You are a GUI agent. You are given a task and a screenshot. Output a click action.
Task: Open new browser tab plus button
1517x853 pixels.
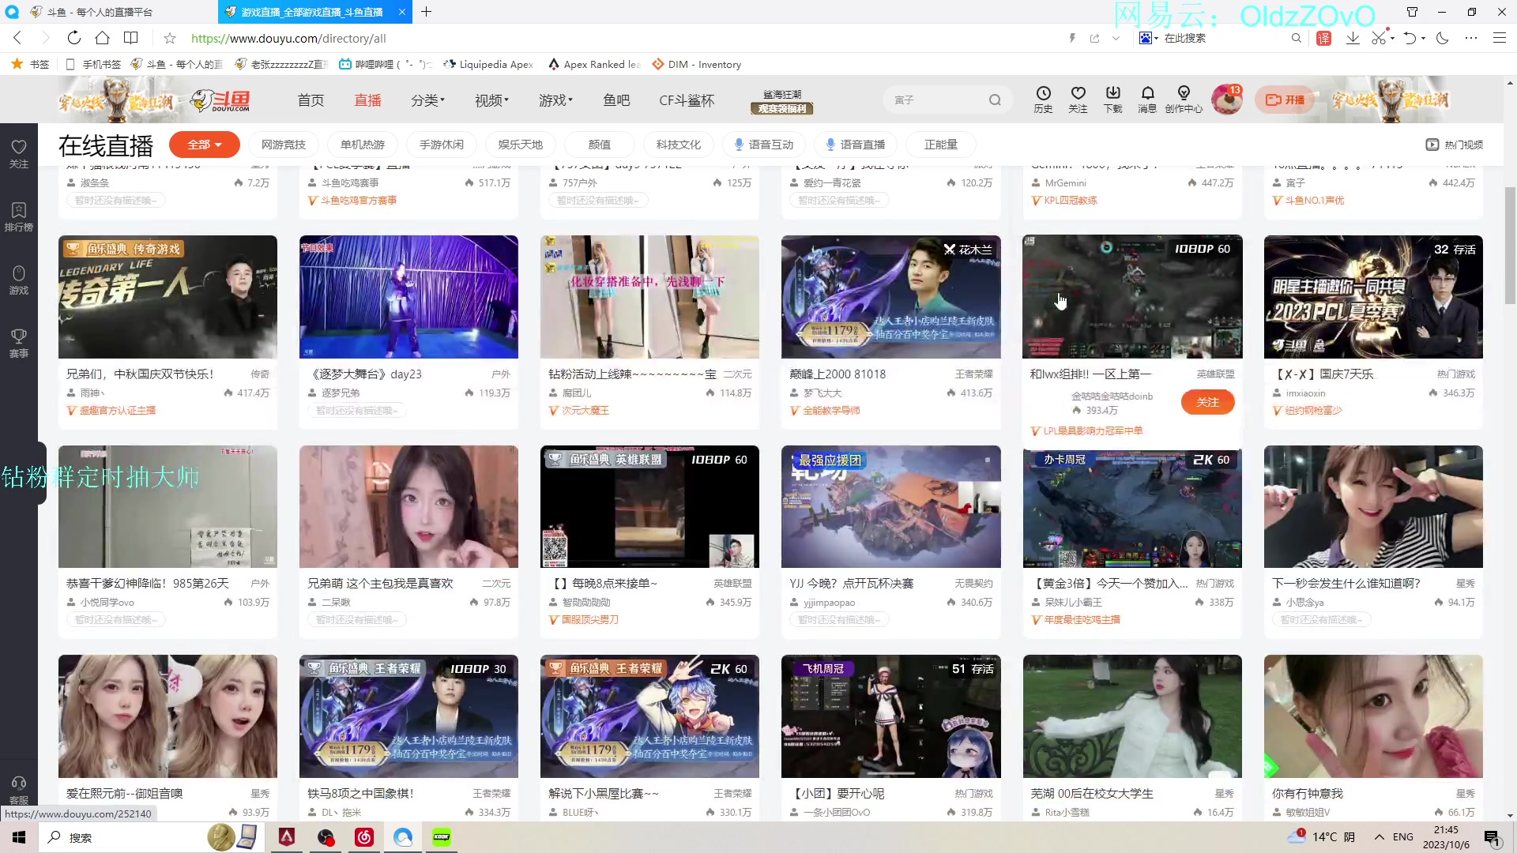pyautogui.click(x=426, y=12)
